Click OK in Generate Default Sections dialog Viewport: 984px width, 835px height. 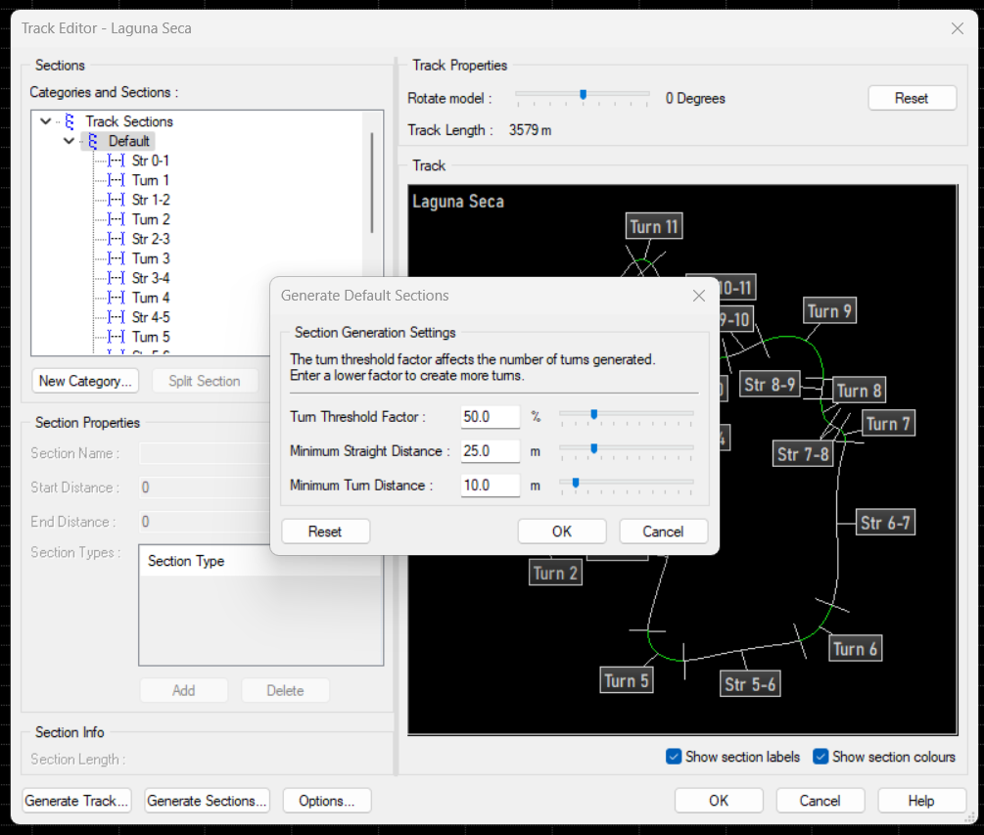pos(561,532)
